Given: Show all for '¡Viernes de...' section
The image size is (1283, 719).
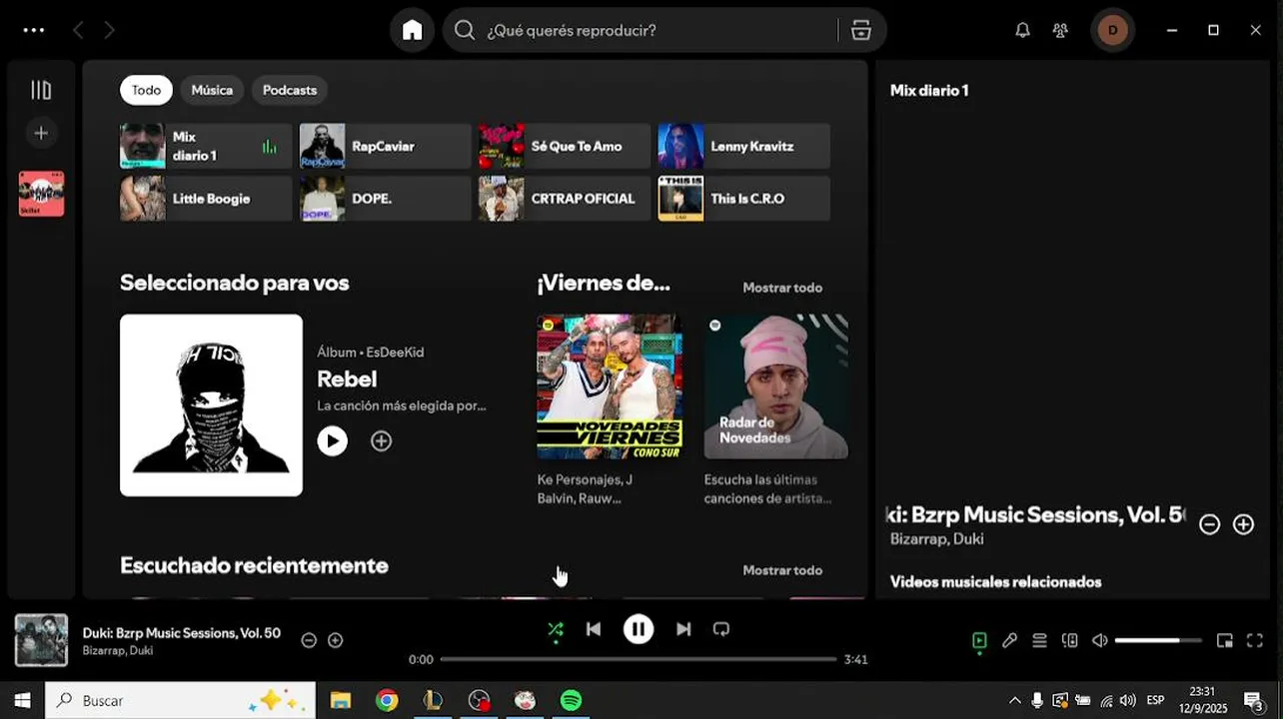Looking at the screenshot, I should 782,288.
